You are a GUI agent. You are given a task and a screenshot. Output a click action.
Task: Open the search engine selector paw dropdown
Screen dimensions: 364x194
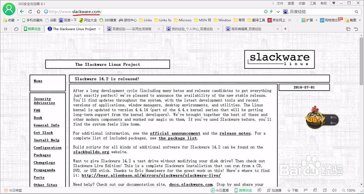pyautogui.click(x=286, y=12)
